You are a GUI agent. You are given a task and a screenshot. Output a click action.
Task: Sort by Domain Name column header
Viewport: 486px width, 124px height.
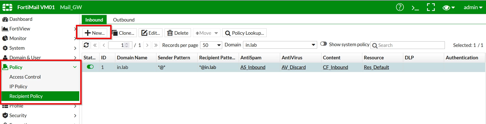[x=136, y=58]
